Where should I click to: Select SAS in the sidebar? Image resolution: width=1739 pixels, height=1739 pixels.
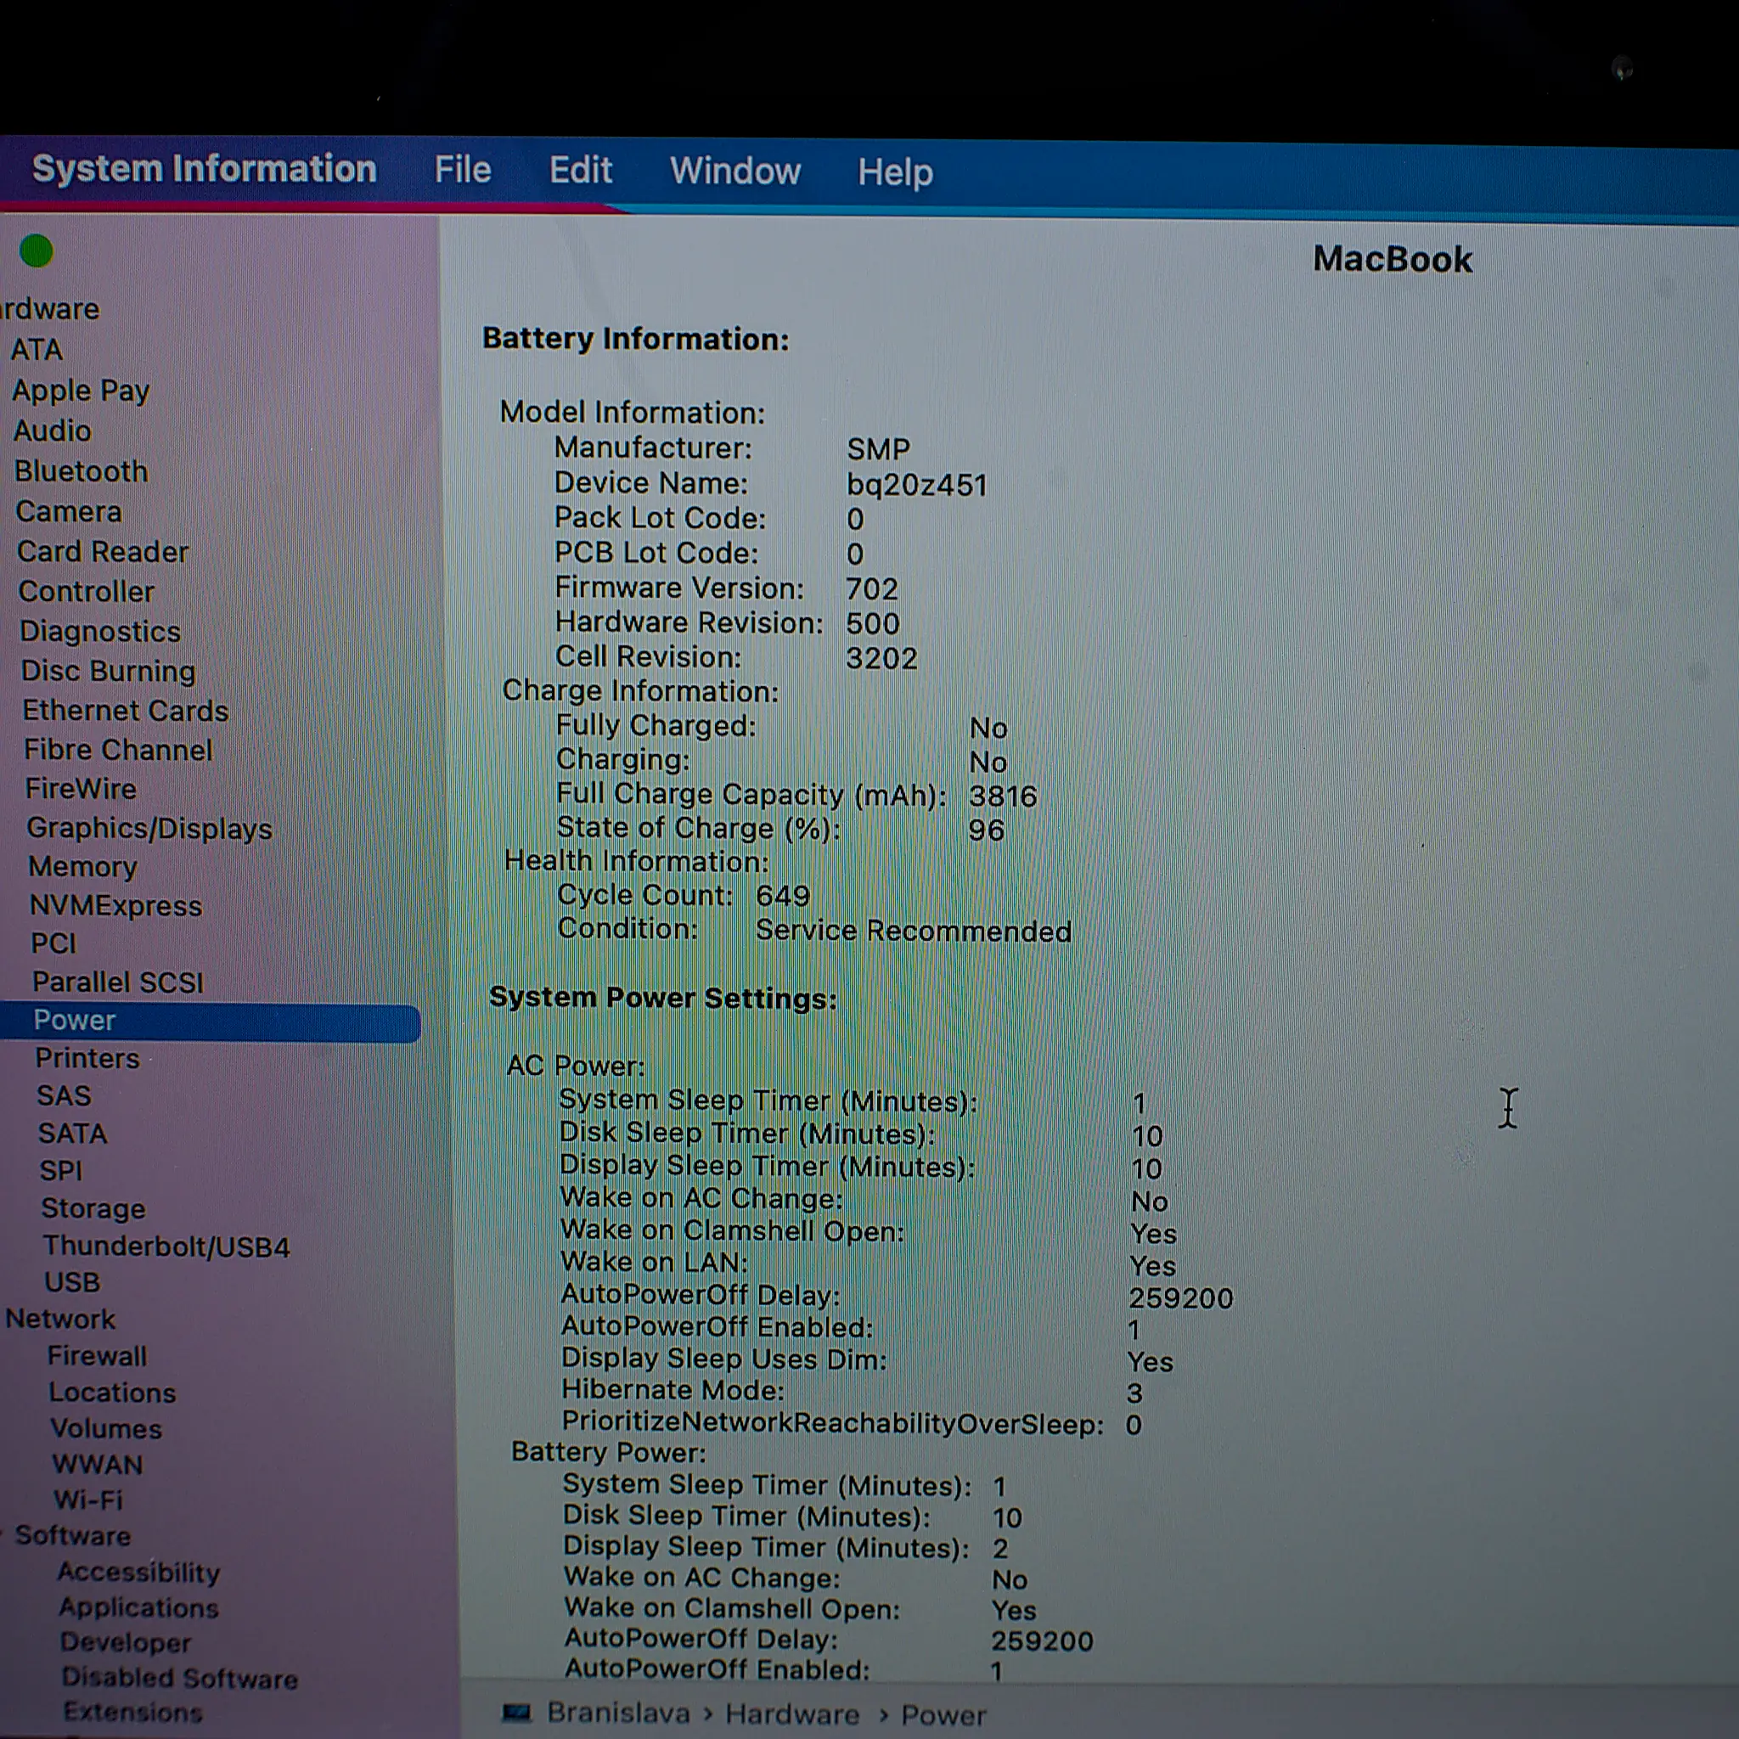[x=64, y=1095]
